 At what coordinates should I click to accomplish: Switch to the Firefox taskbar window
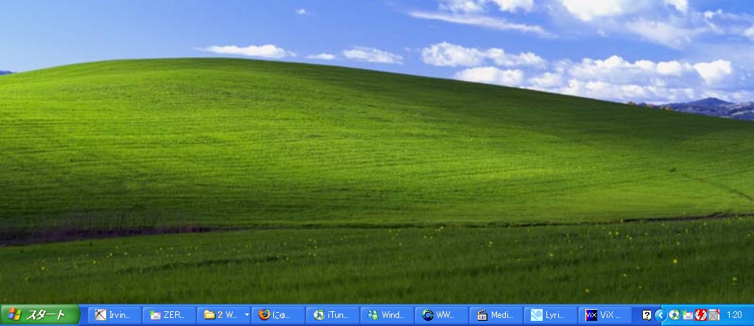click(x=278, y=315)
